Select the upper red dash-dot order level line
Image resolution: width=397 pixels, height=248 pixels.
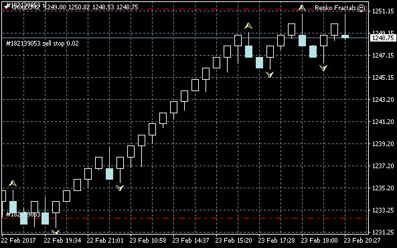pyautogui.click(x=184, y=9)
